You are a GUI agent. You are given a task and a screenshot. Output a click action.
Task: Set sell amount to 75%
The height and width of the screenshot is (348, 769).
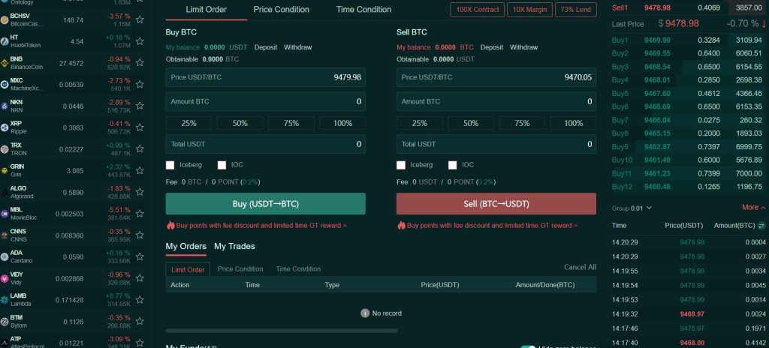[522, 123]
